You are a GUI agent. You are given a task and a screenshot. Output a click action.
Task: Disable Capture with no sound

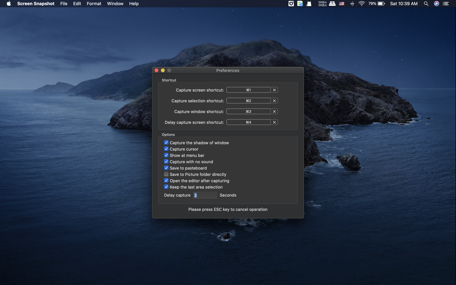[x=166, y=161]
